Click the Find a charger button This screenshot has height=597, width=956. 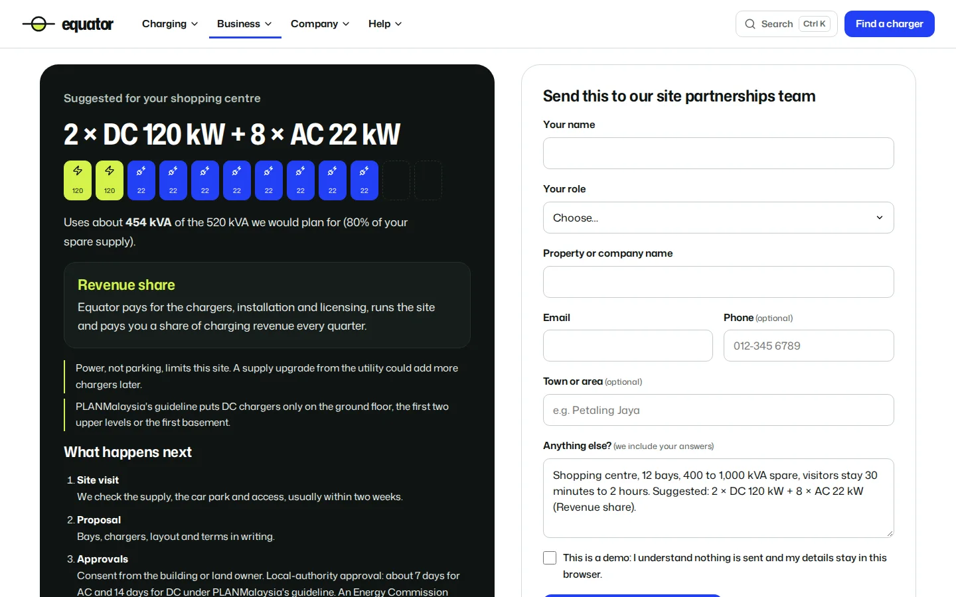click(890, 24)
